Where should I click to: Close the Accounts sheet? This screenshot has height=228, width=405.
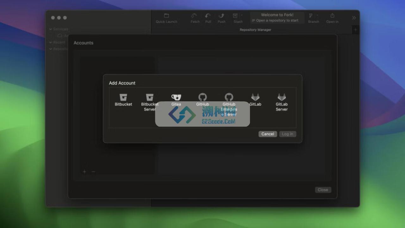tap(323, 190)
